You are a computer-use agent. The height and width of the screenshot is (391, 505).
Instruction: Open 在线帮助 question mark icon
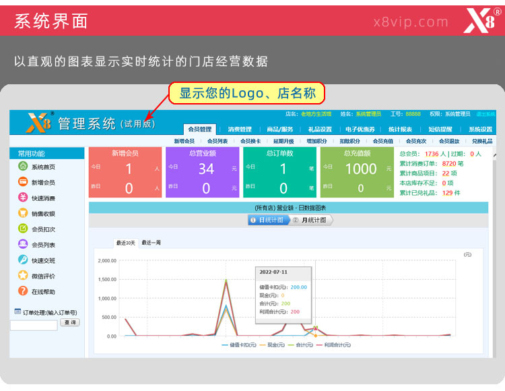(x=23, y=291)
